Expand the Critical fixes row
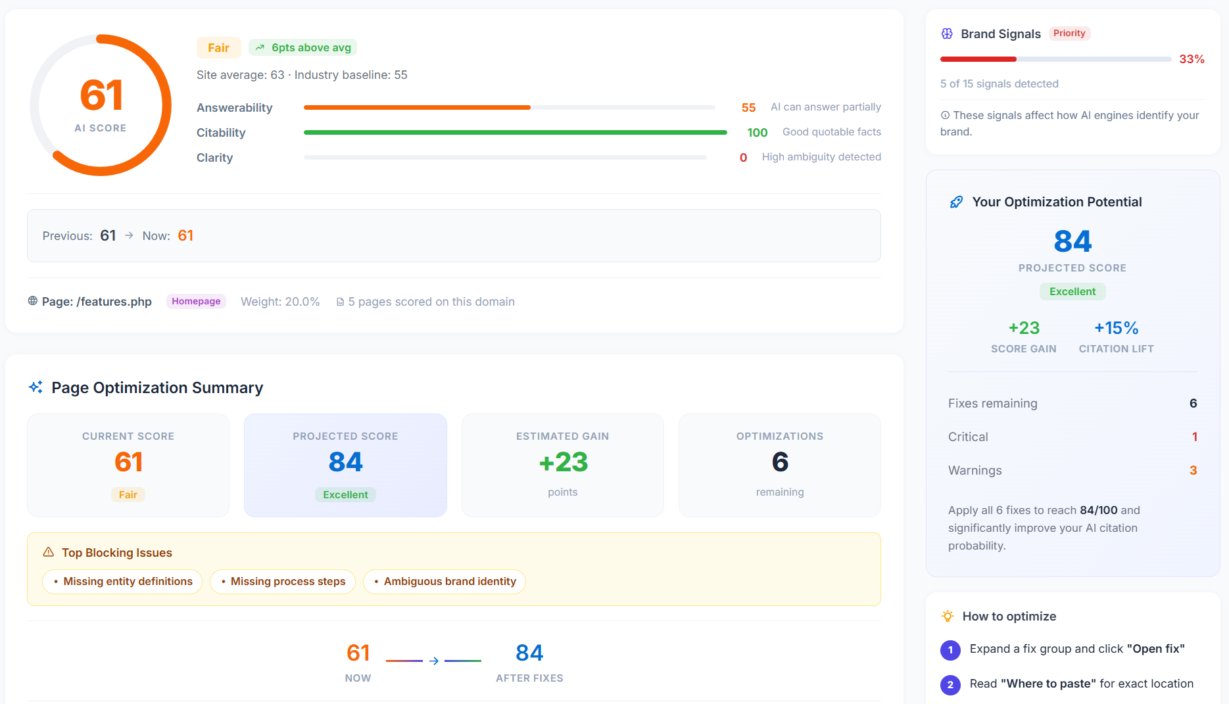The width and height of the screenshot is (1229, 704). click(x=1072, y=436)
